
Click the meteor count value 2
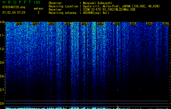point(39,13)
